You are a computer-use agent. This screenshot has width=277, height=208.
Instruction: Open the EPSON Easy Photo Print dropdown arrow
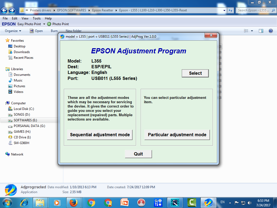(44, 24)
